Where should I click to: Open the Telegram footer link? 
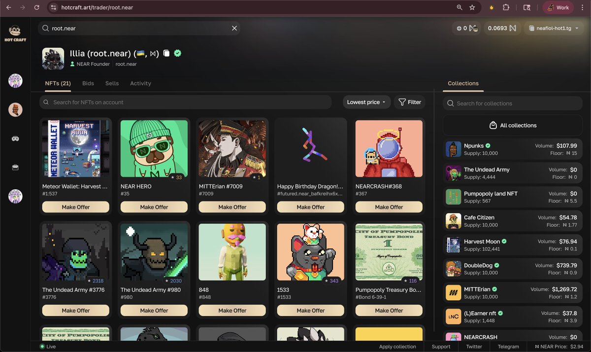(x=508, y=347)
